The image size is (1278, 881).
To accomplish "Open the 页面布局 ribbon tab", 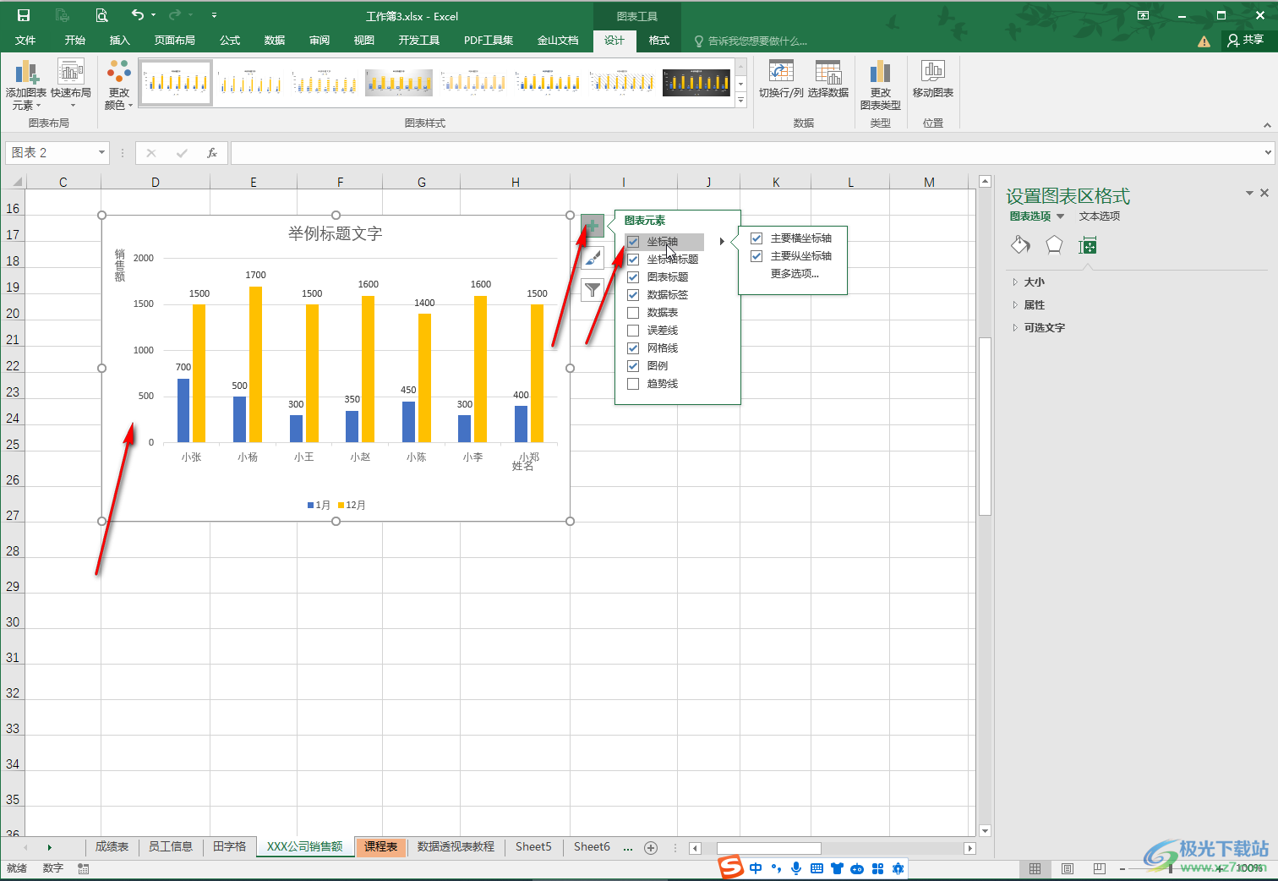I will (175, 41).
